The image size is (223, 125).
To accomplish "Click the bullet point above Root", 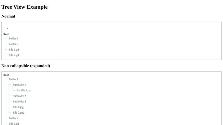I will (8, 28).
